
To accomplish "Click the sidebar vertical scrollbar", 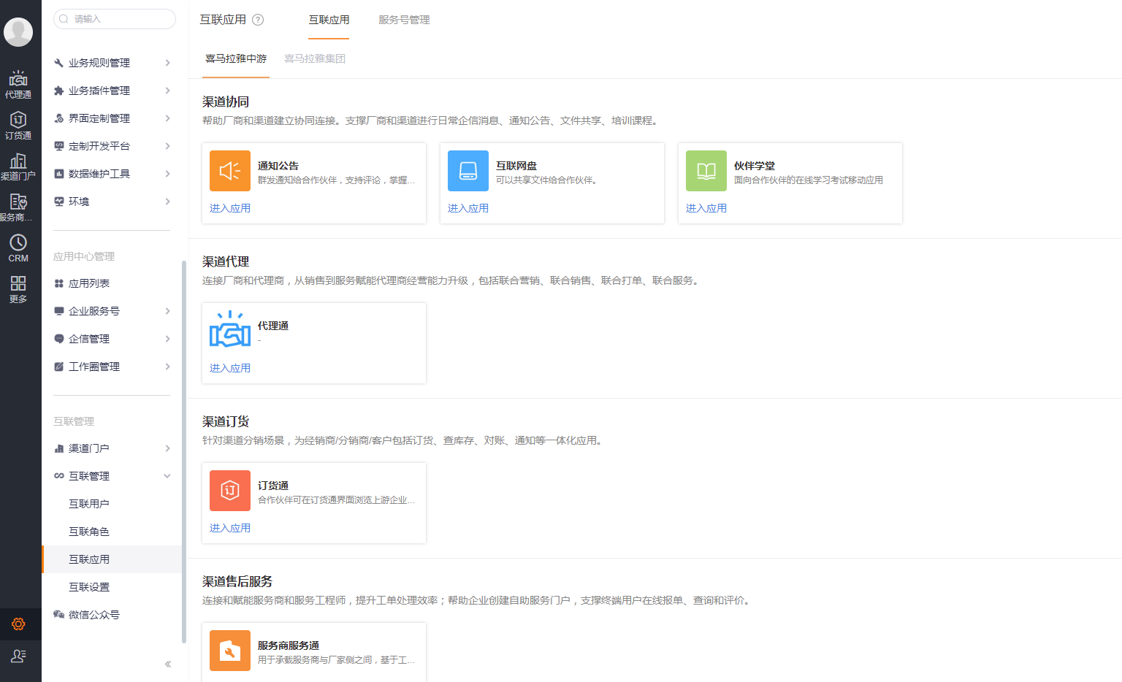I will click(184, 451).
